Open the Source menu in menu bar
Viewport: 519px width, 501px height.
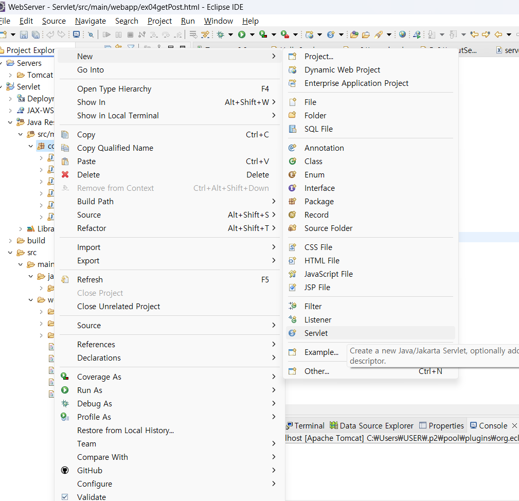(x=54, y=21)
